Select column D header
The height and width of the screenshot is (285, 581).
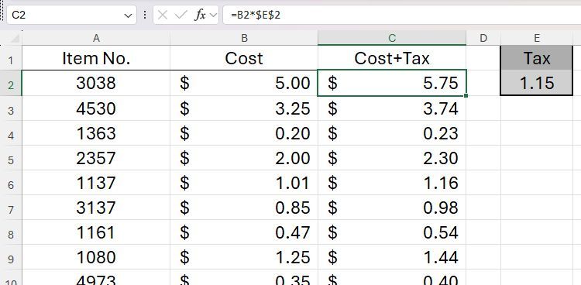tap(483, 38)
